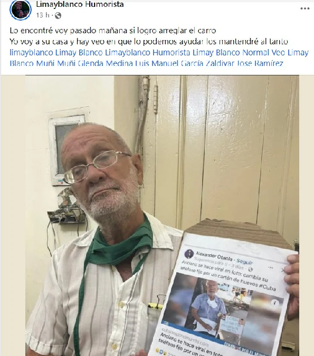This screenshot has width=314, height=356.
Task: Click the X icon on the printed post
Action: pyautogui.click(x=283, y=270)
